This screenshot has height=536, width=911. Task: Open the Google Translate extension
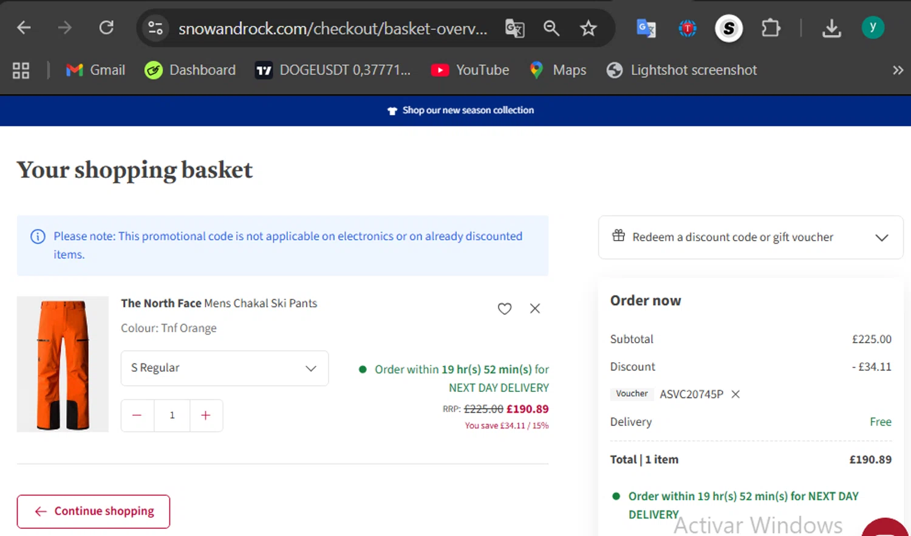[646, 28]
